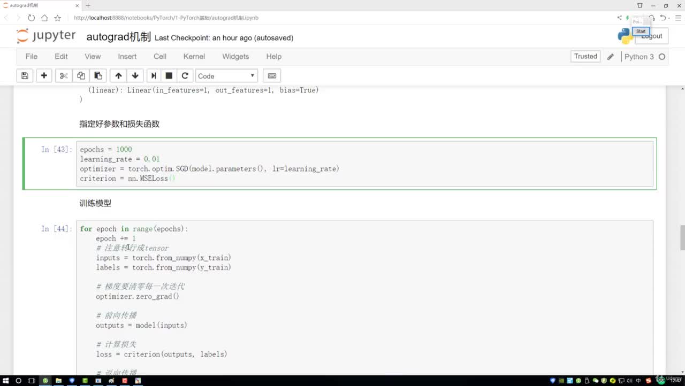Screen dimensions: 685x386
Task: Click the 训练模型 markdown heading
Action: (x=95, y=203)
